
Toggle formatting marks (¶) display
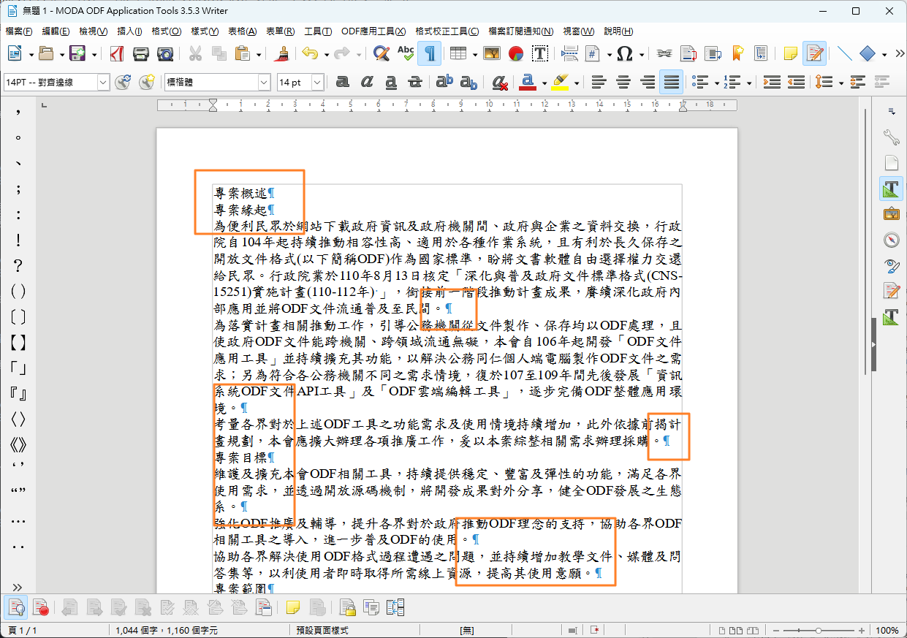point(430,53)
